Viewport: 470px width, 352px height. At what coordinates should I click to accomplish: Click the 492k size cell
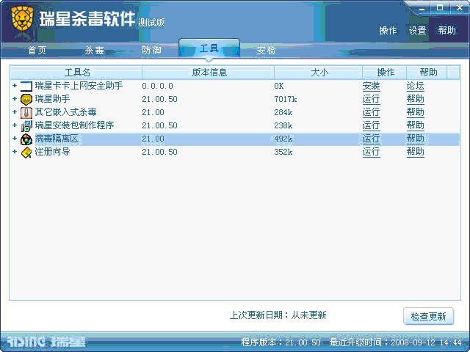[x=283, y=139]
